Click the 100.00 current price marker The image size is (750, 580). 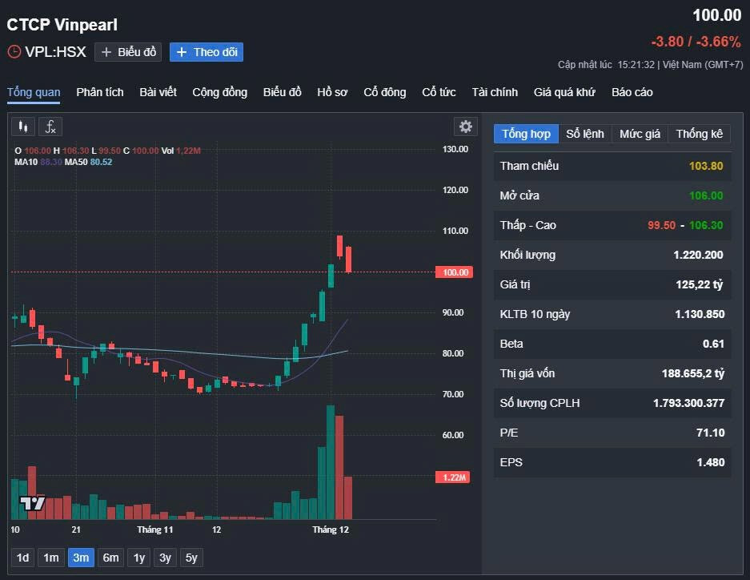point(453,272)
